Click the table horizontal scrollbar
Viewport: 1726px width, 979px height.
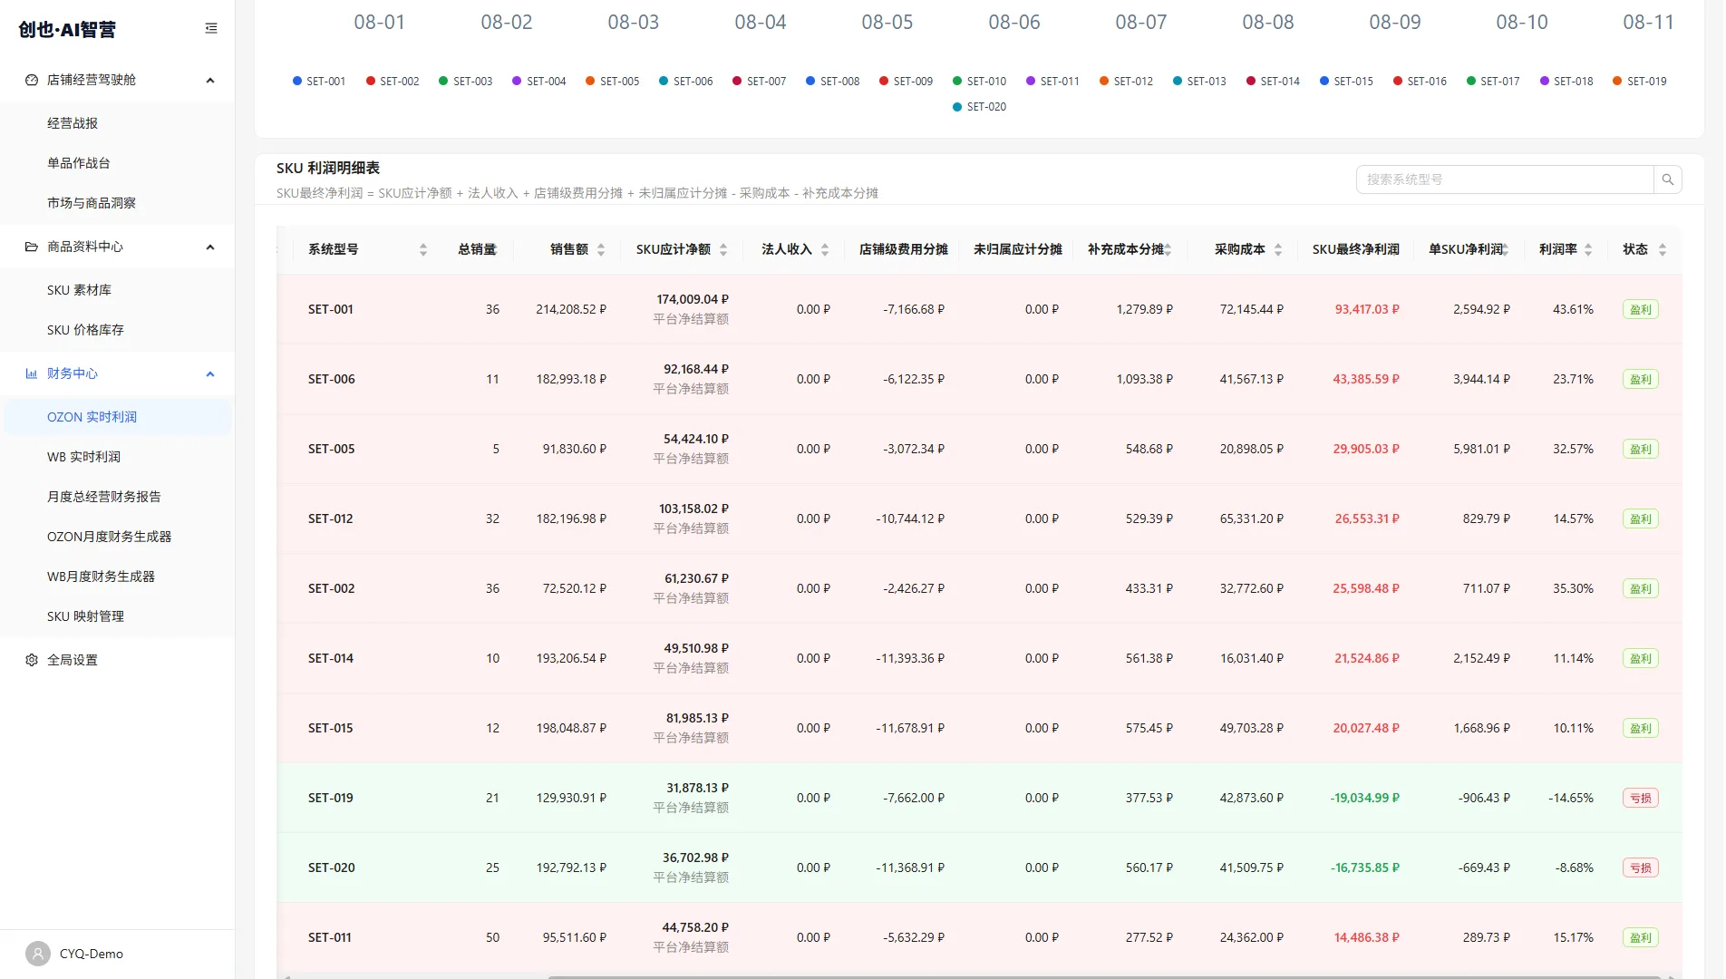point(1104,977)
